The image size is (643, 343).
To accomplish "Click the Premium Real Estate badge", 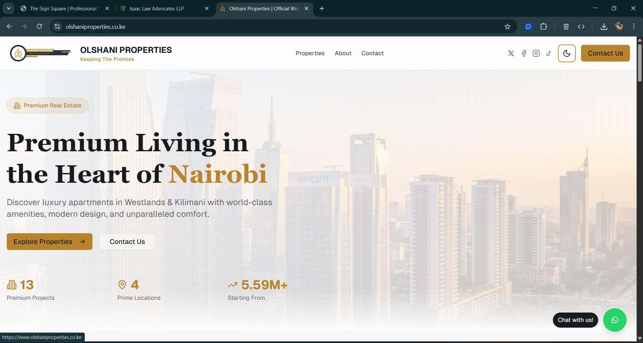I will 48,105.
